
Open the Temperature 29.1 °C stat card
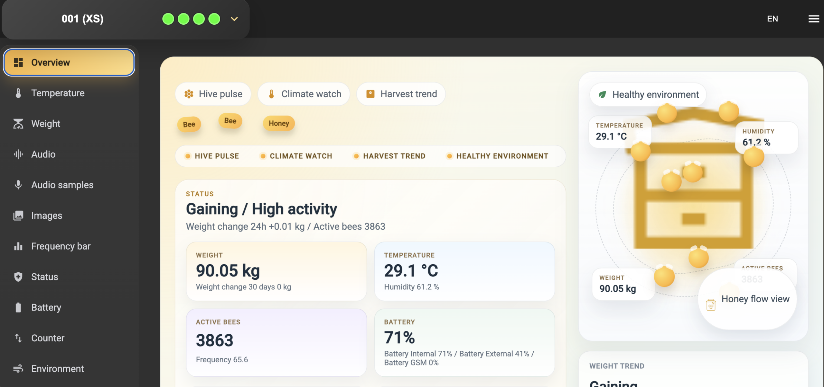(464, 271)
